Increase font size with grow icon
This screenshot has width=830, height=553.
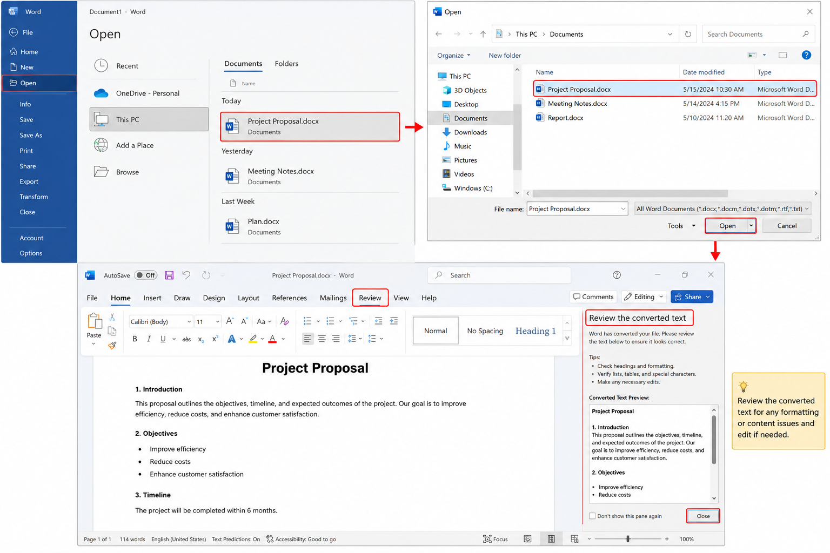[230, 321]
